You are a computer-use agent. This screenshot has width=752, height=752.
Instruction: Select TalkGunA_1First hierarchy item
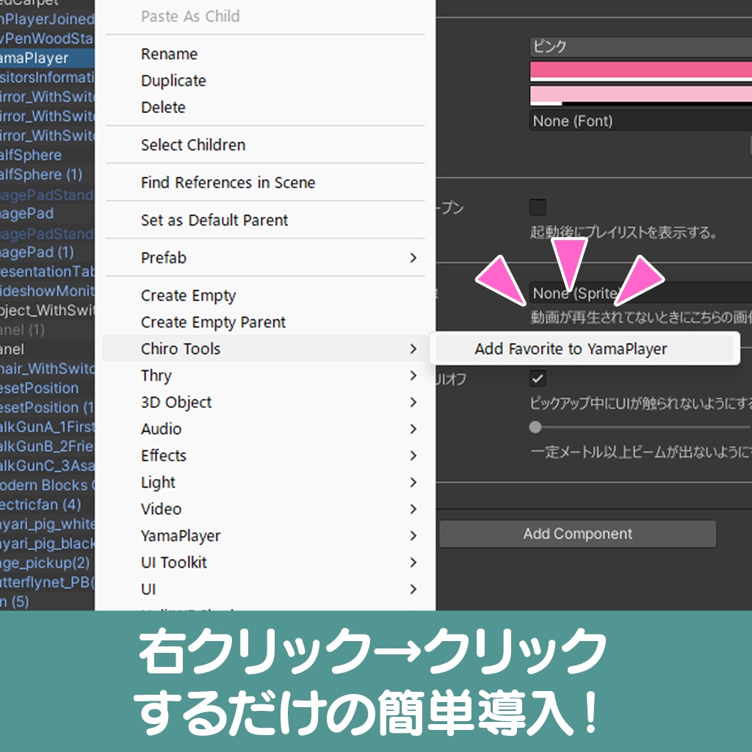[47, 427]
